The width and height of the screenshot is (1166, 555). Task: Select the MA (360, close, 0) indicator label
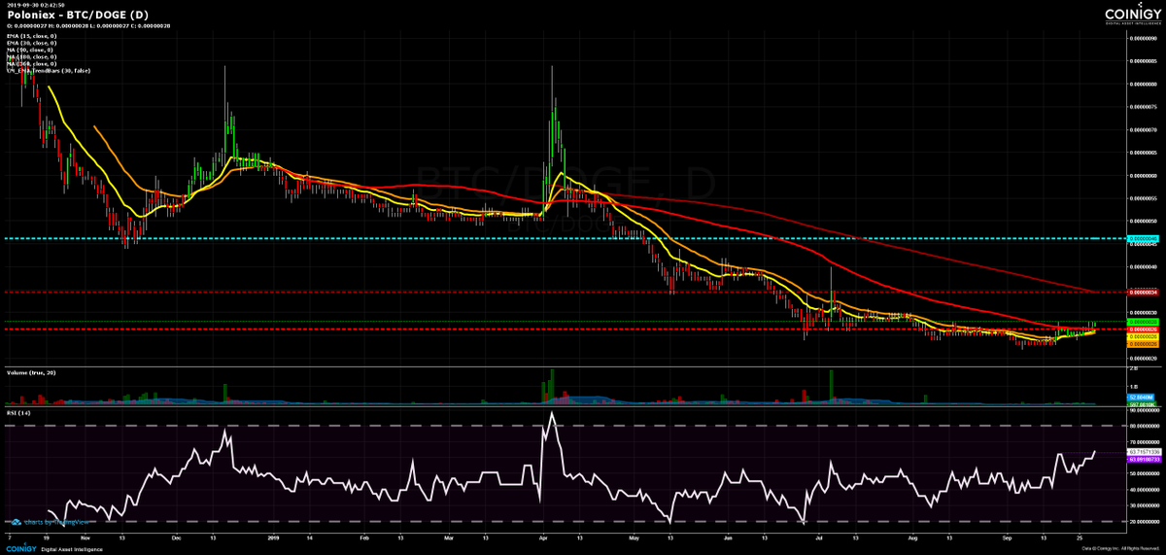[x=31, y=64]
